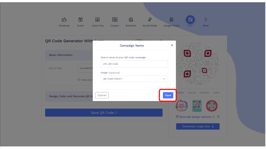The image size is (266, 149).
Task: Open the Folder dropdown showing QR Code Client 1
Action: (134, 79)
